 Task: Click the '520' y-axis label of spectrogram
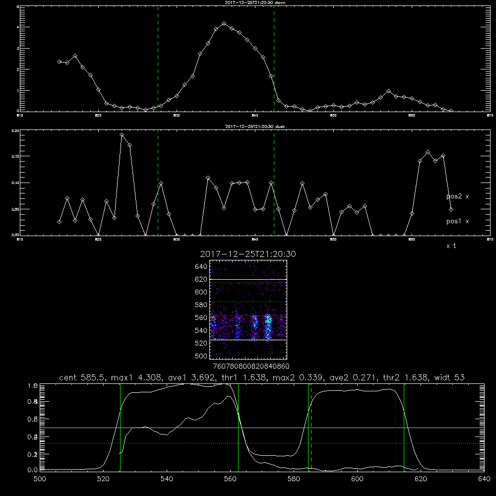pos(201,343)
